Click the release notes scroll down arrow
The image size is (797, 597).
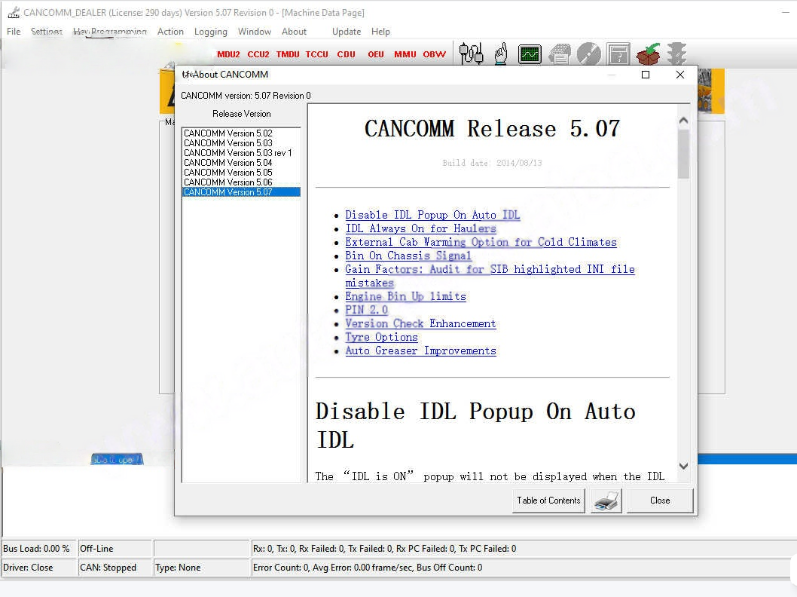pos(684,466)
